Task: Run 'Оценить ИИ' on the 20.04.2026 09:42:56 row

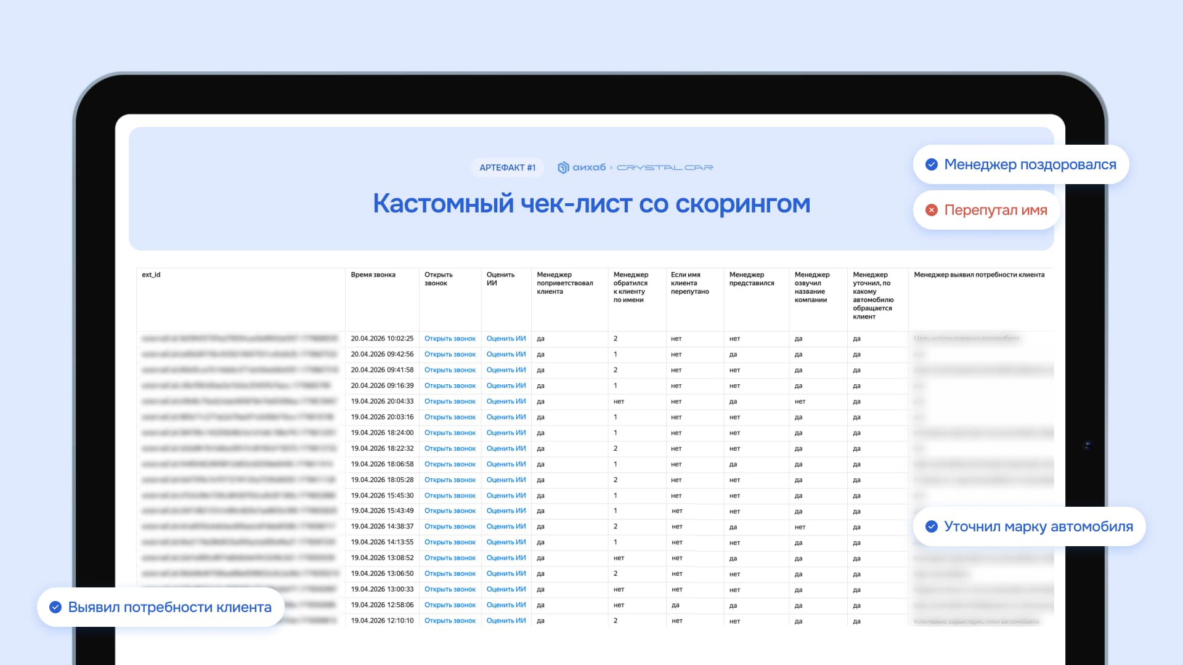Action: click(506, 354)
